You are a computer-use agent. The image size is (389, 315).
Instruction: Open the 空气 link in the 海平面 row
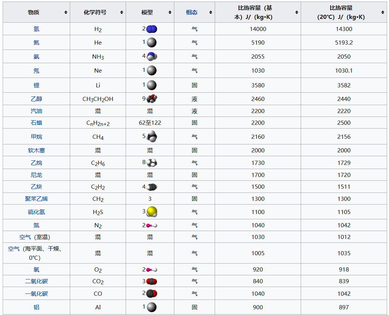point(14,248)
